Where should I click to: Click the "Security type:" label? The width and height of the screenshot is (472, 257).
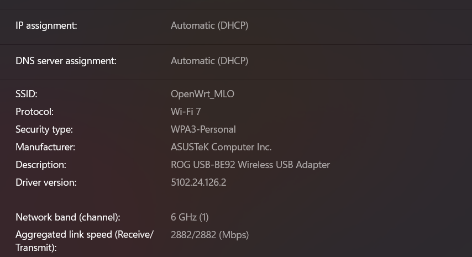44,129
